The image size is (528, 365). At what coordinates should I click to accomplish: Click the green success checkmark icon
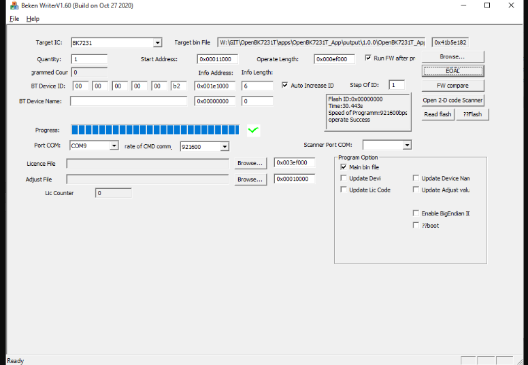[x=253, y=130]
